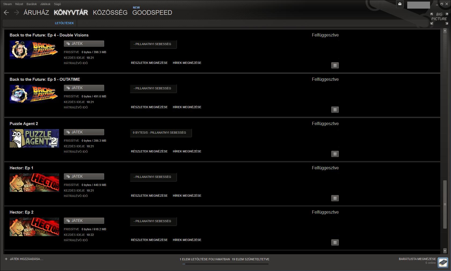Click JÁTÉK button for Puzzle Agent 2

click(84, 132)
